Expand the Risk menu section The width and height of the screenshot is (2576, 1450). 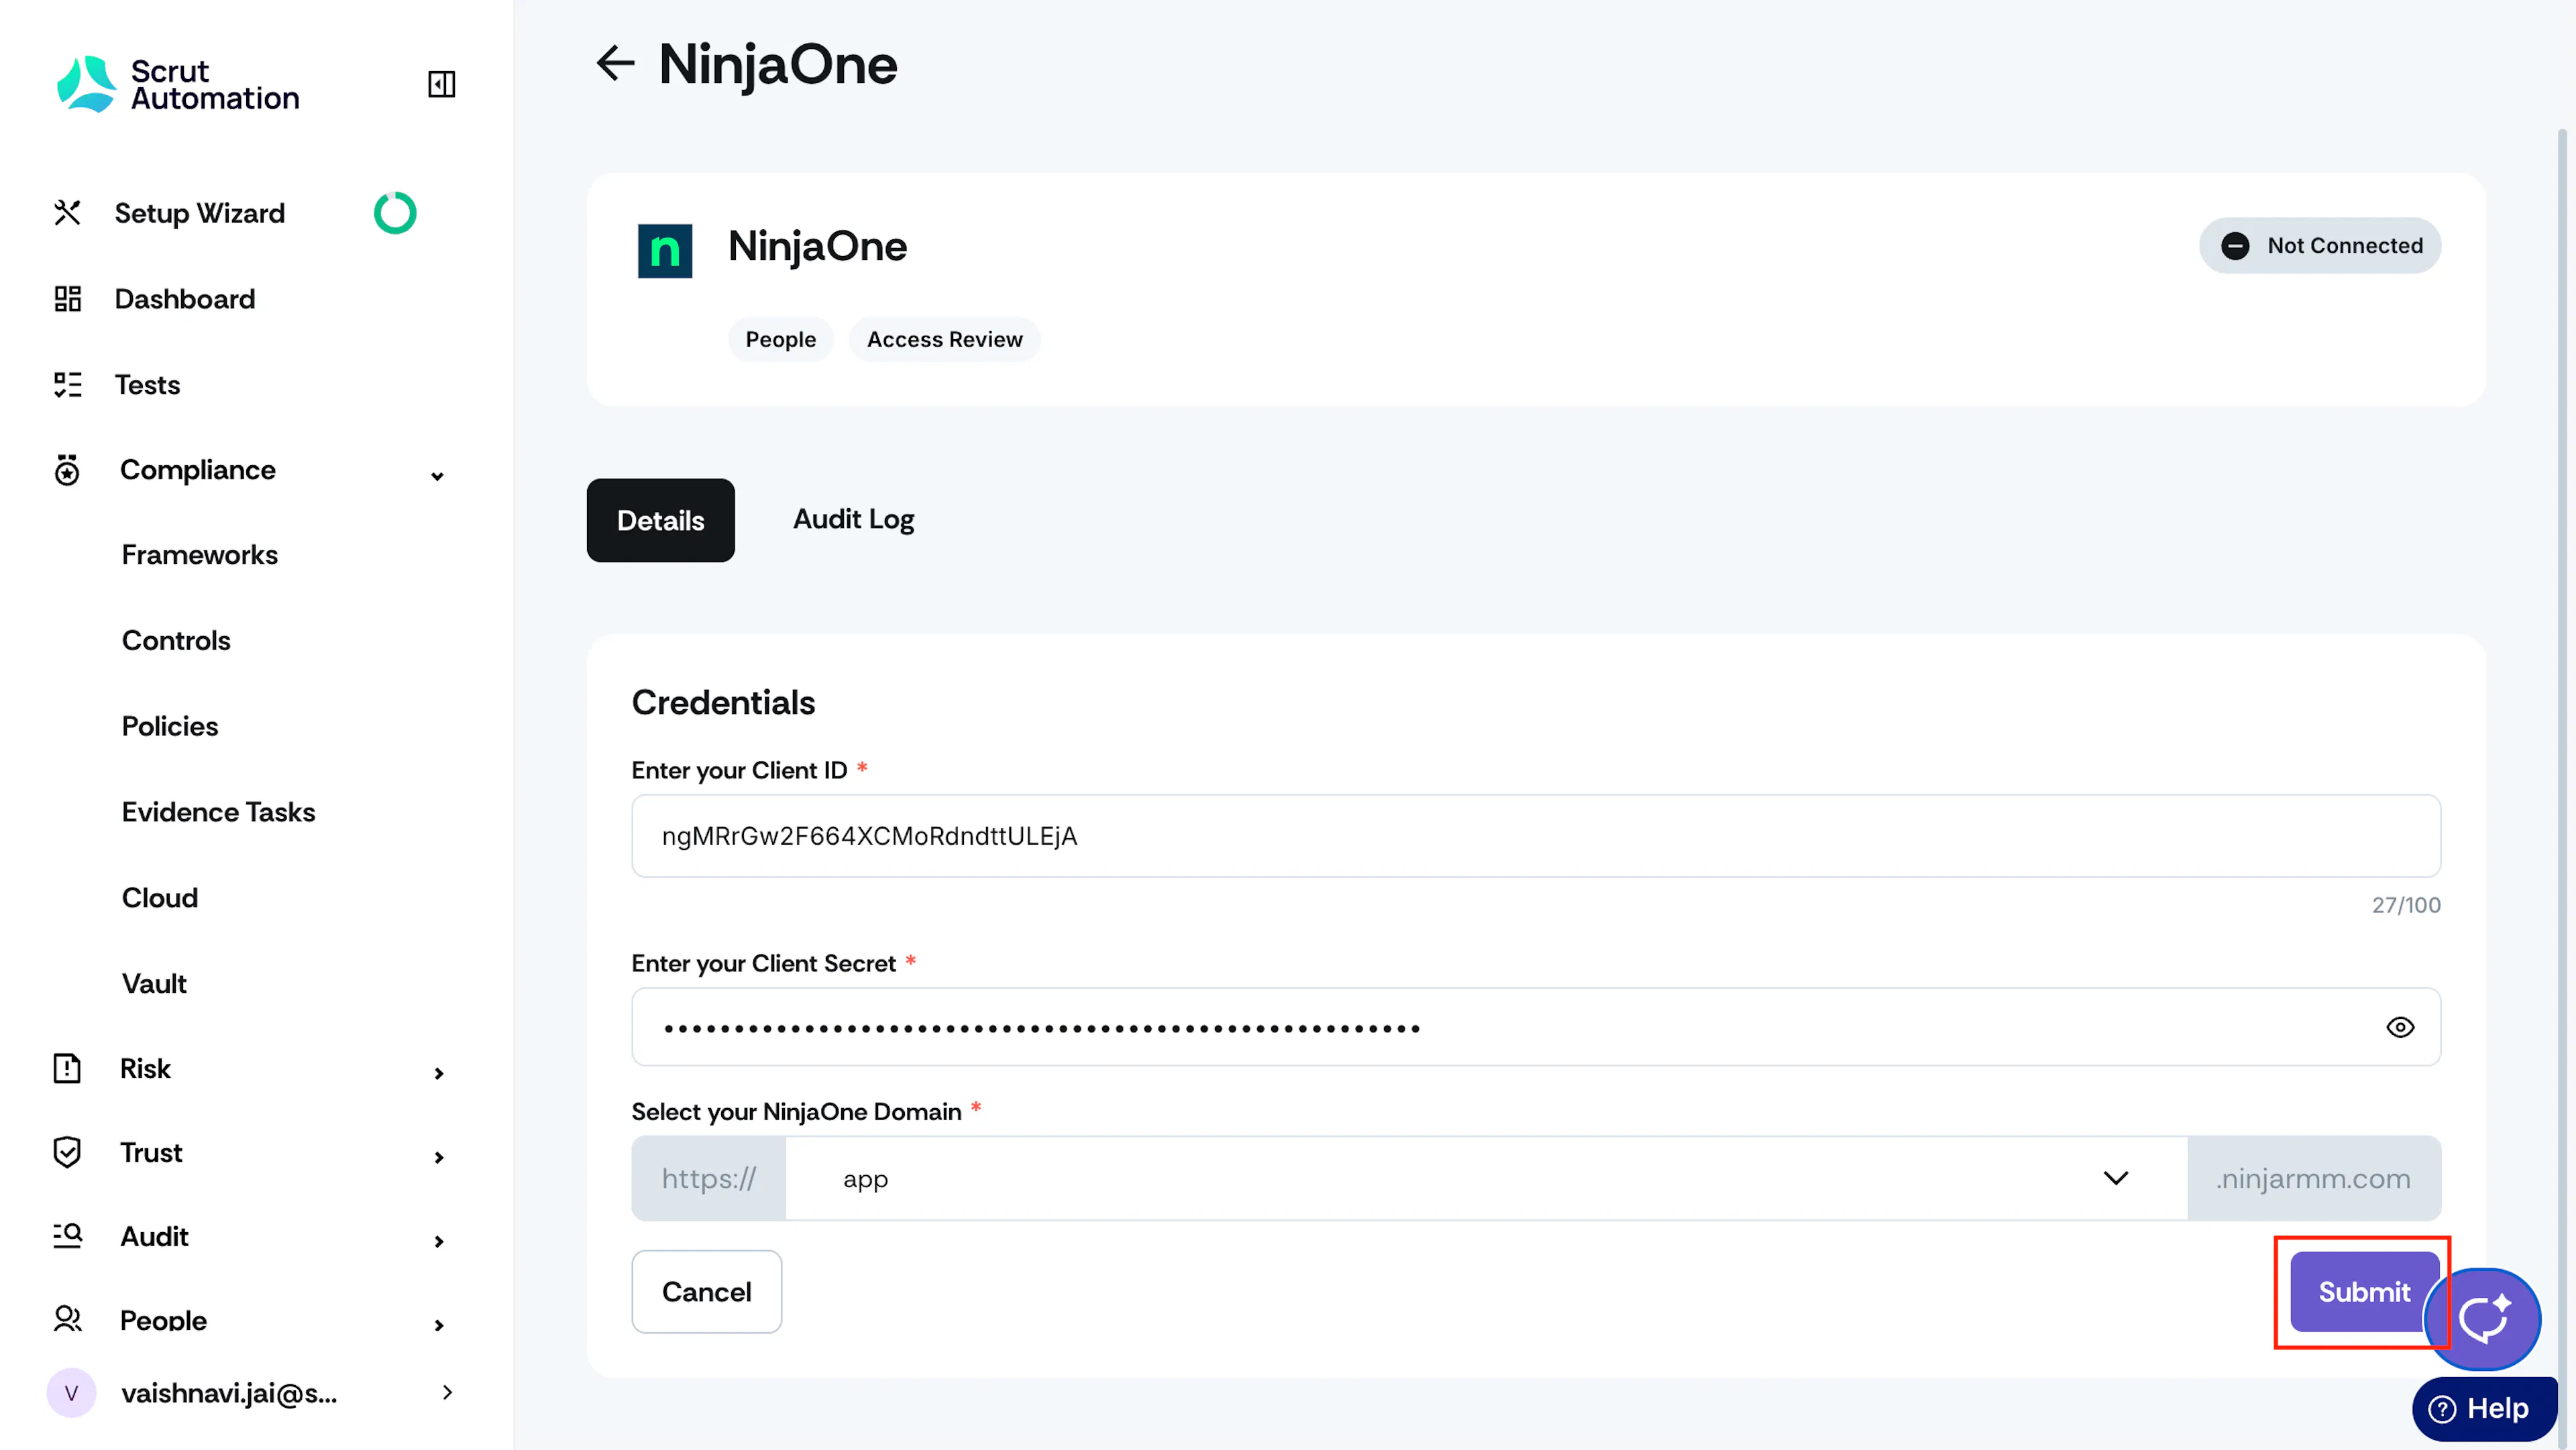pos(438,1073)
